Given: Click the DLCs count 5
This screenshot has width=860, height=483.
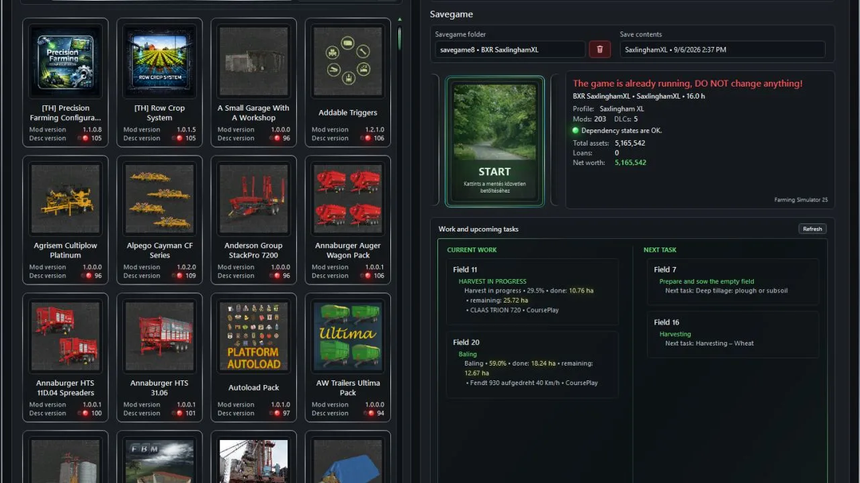Looking at the screenshot, I should click(x=636, y=119).
